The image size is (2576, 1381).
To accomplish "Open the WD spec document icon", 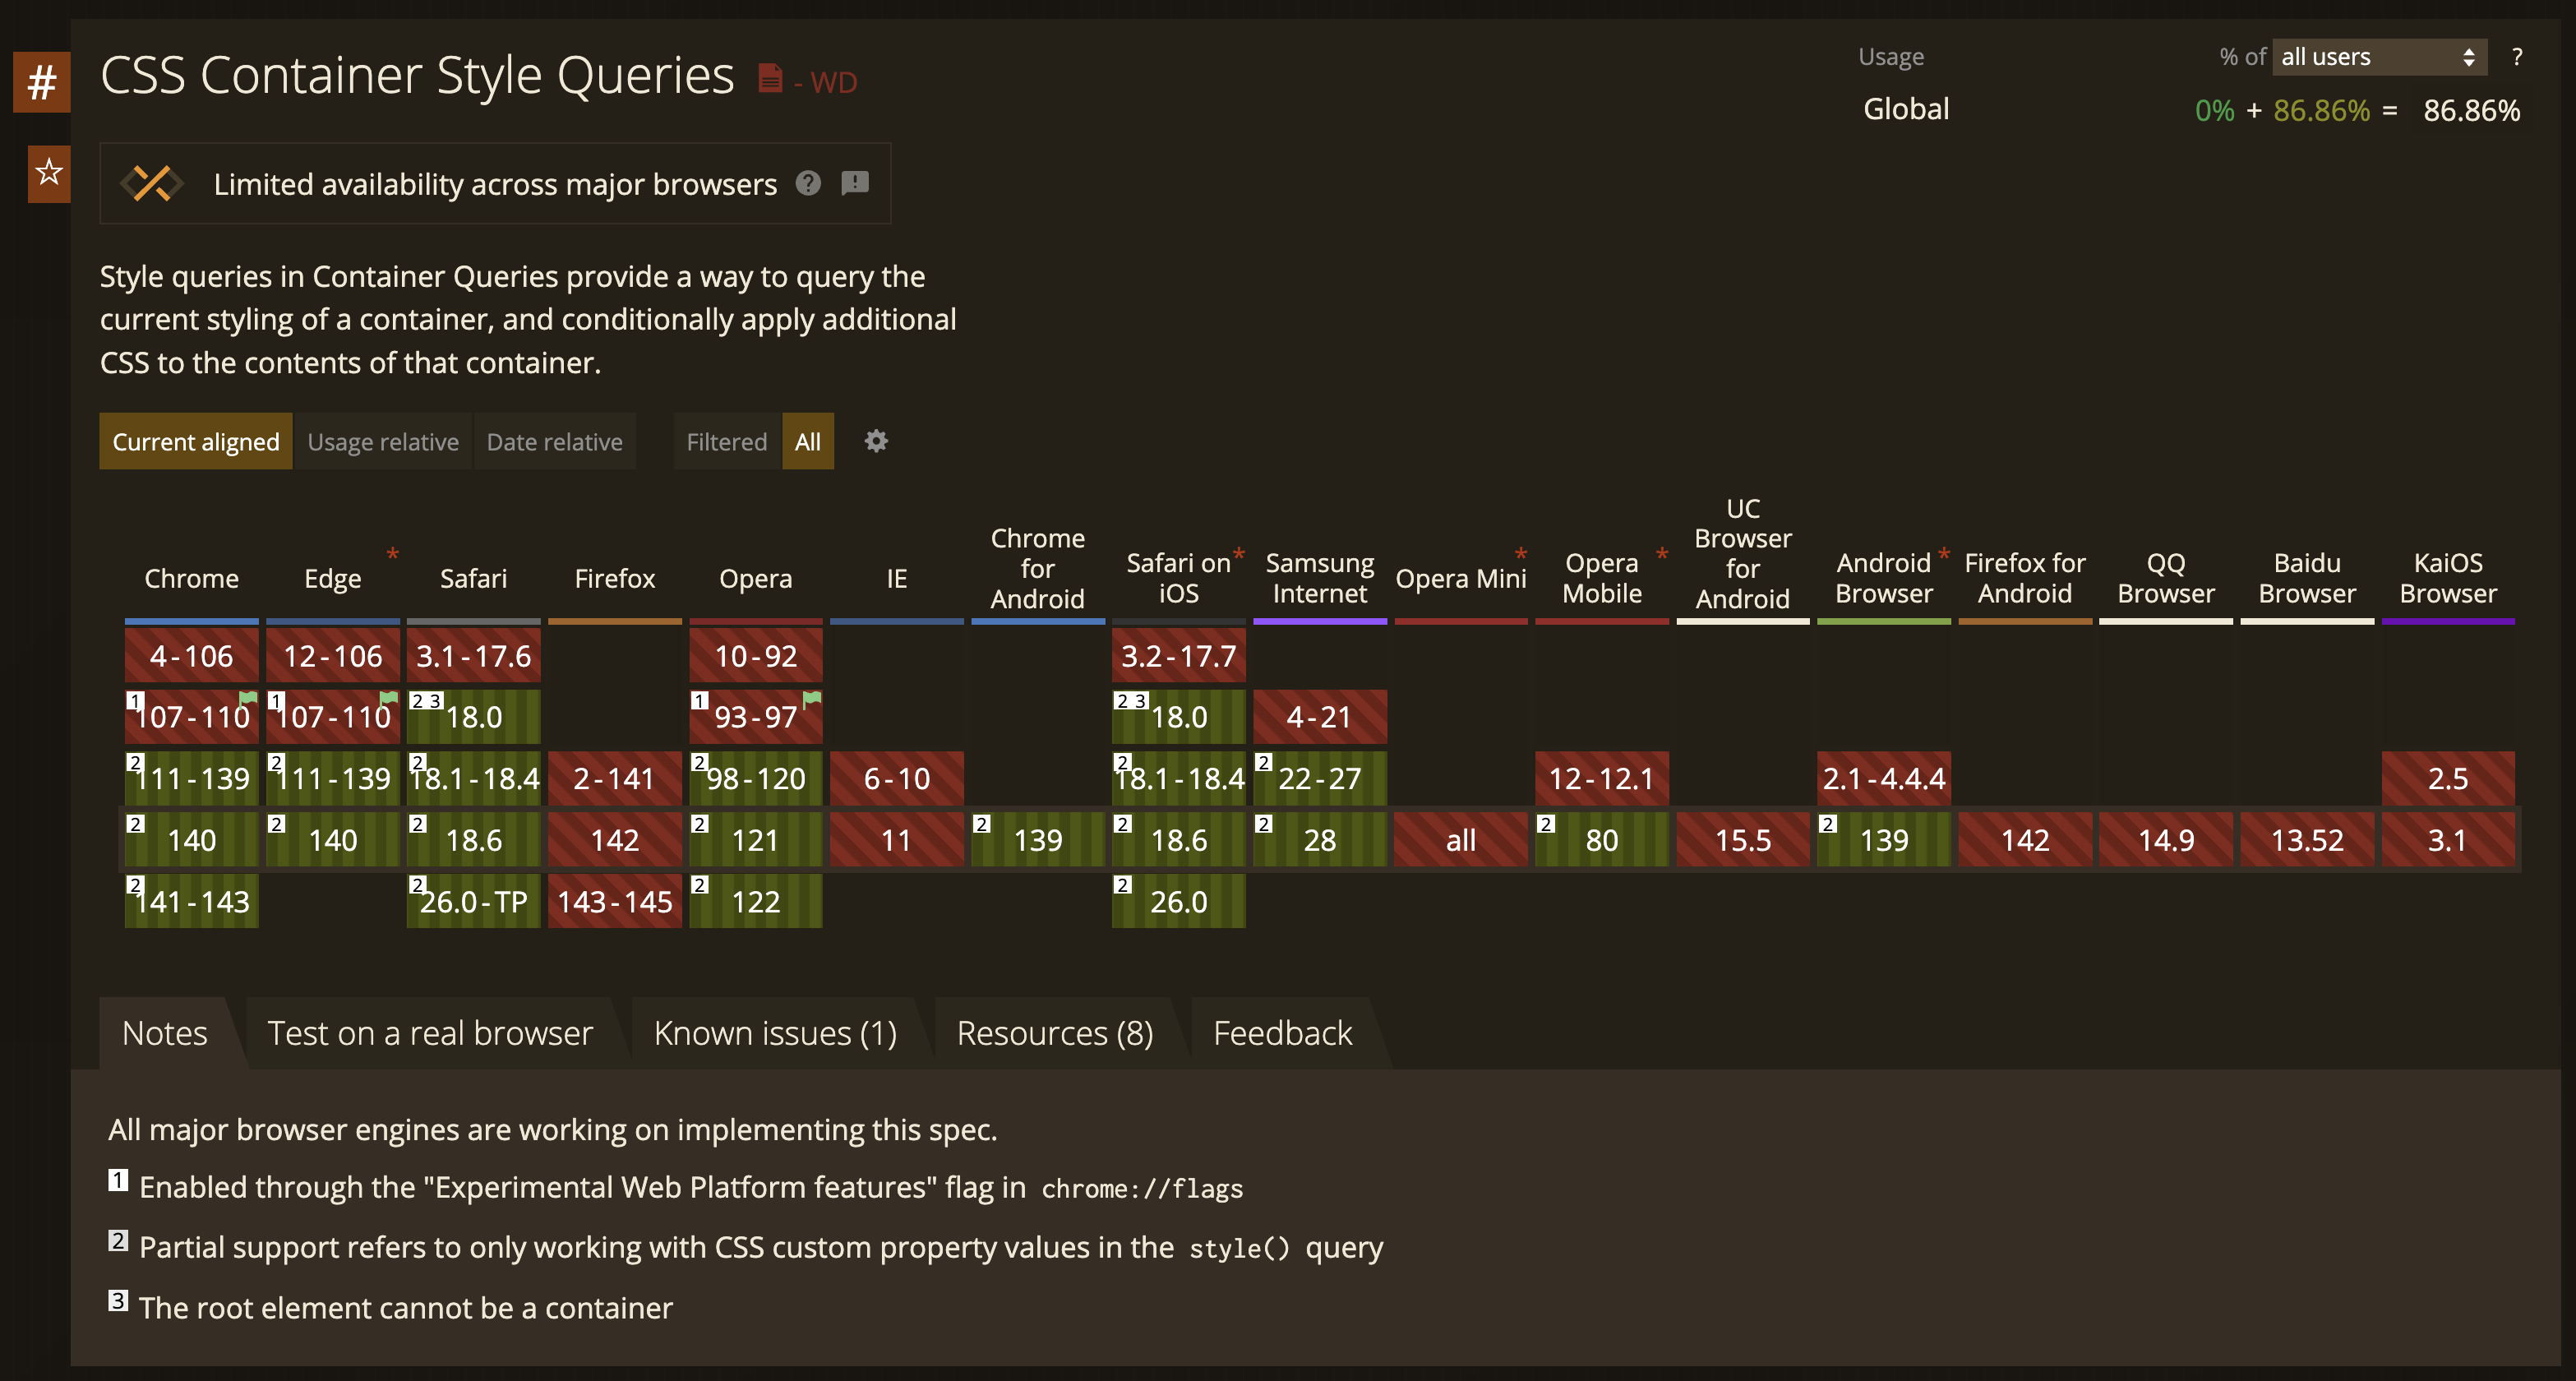I will tap(769, 78).
